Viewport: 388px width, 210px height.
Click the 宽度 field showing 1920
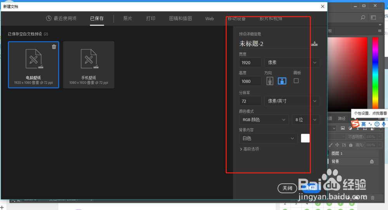(x=250, y=63)
